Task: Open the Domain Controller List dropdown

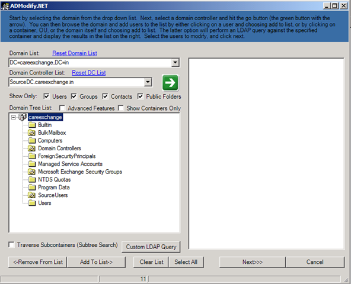Action: [148, 82]
